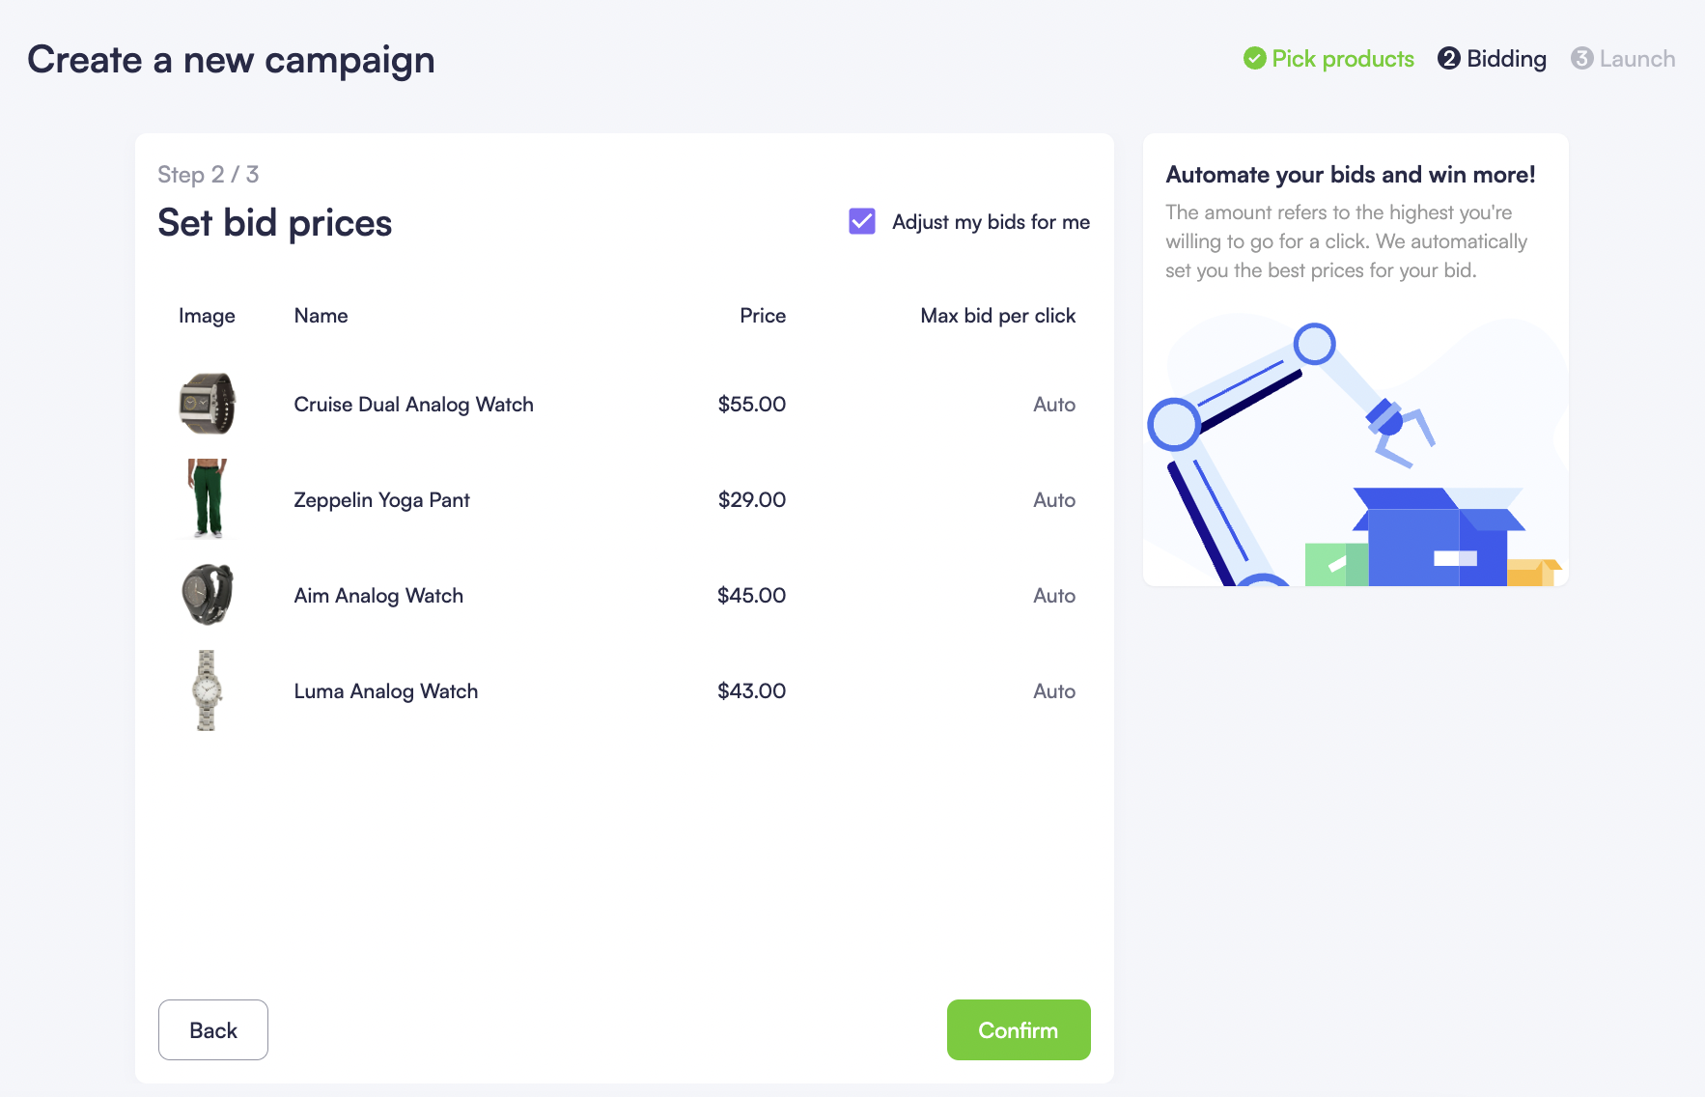Click the green checkmark icon beside Pick products
Image resolution: width=1705 pixels, height=1097 pixels.
(x=1254, y=59)
